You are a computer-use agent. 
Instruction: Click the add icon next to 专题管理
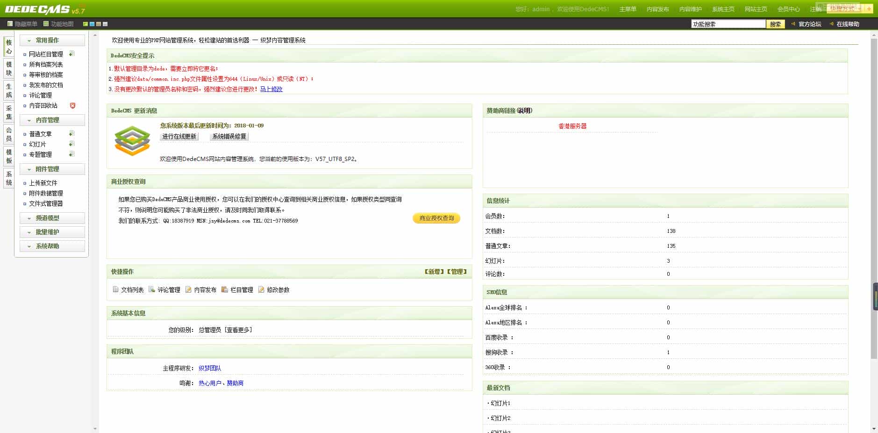point(72,154)
